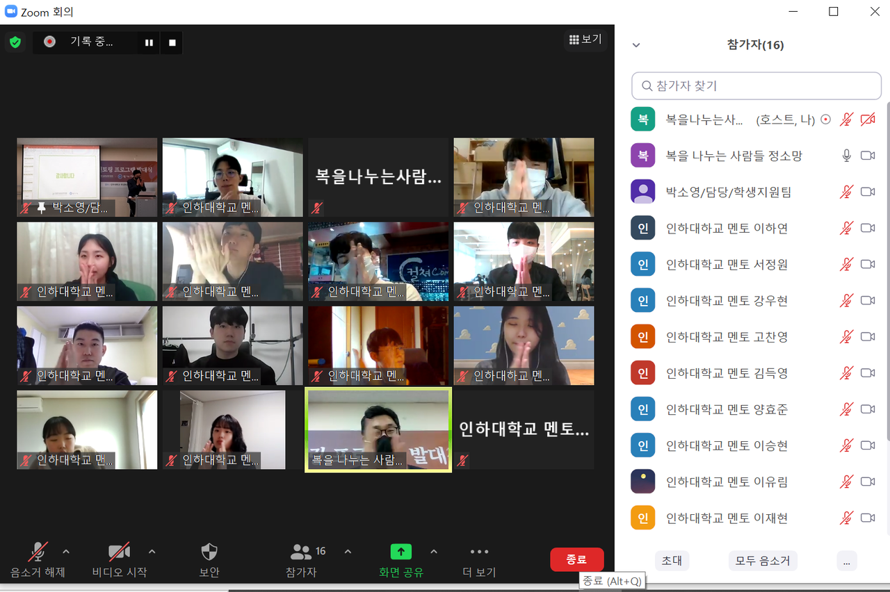
Task: Click camera icon for 멘토 양효준
Action: [x=868, y=409]
